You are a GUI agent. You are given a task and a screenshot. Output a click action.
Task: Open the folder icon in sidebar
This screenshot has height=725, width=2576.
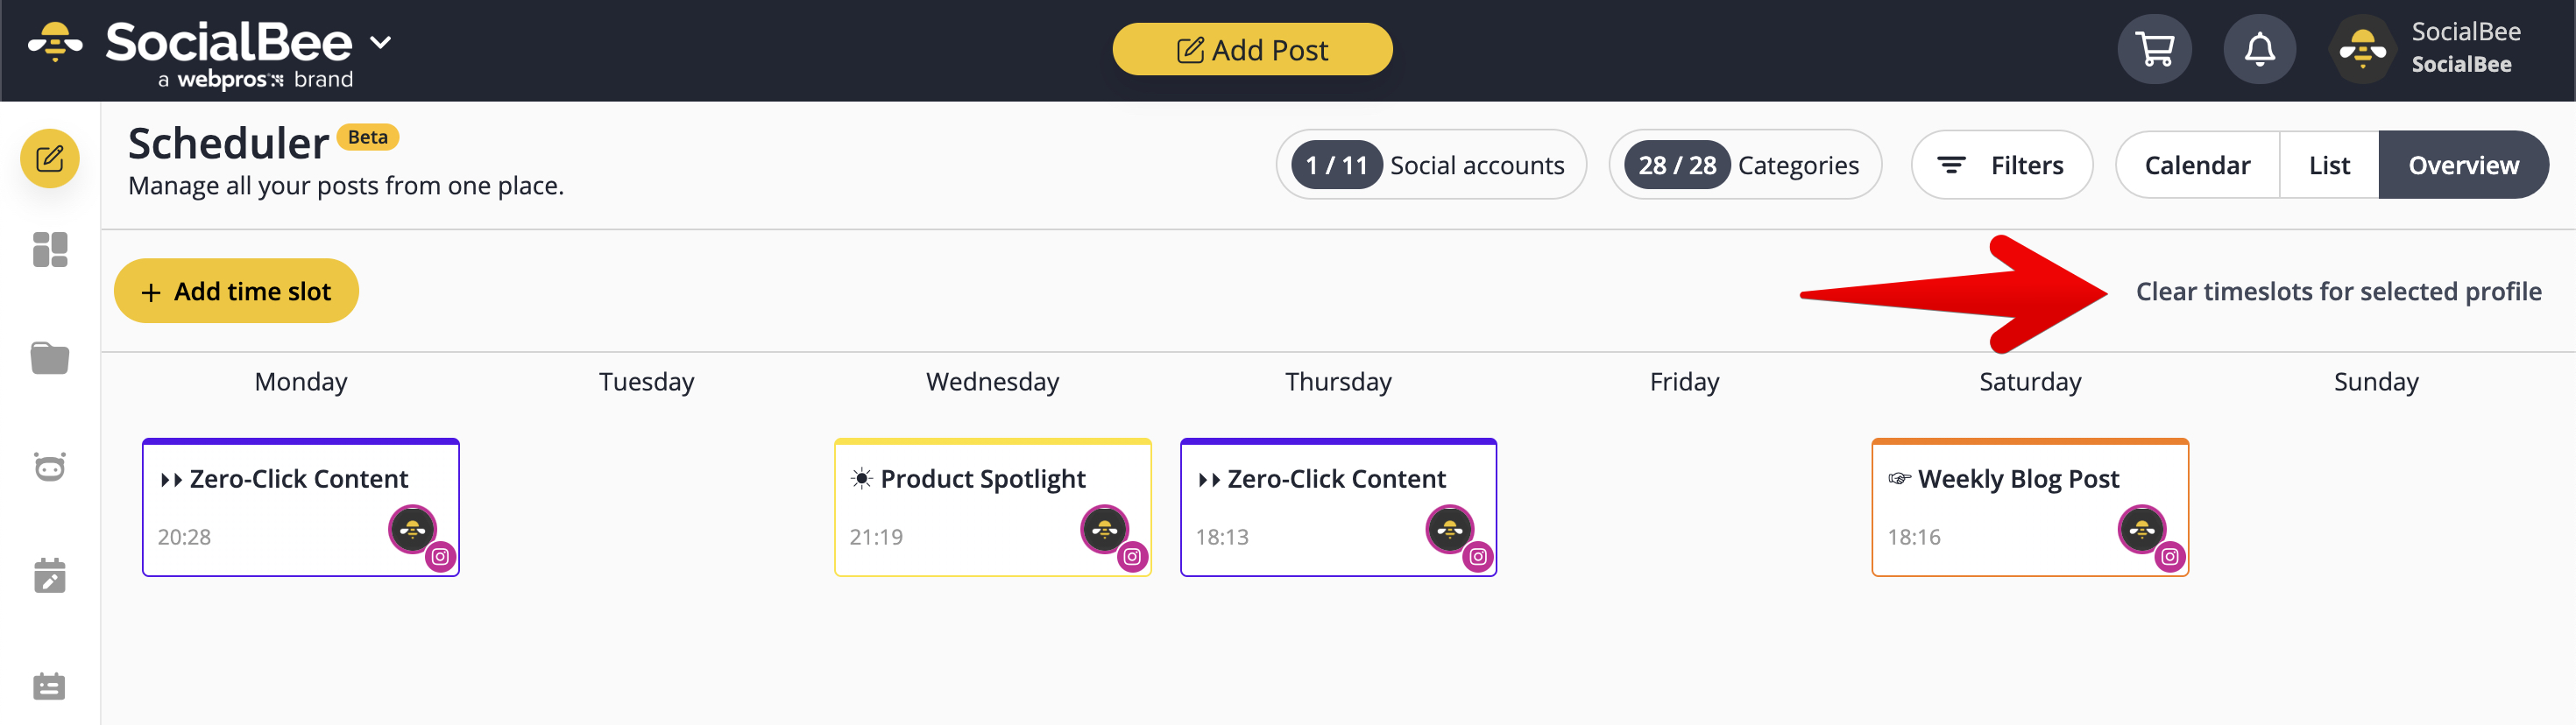(x=50, y=357)
